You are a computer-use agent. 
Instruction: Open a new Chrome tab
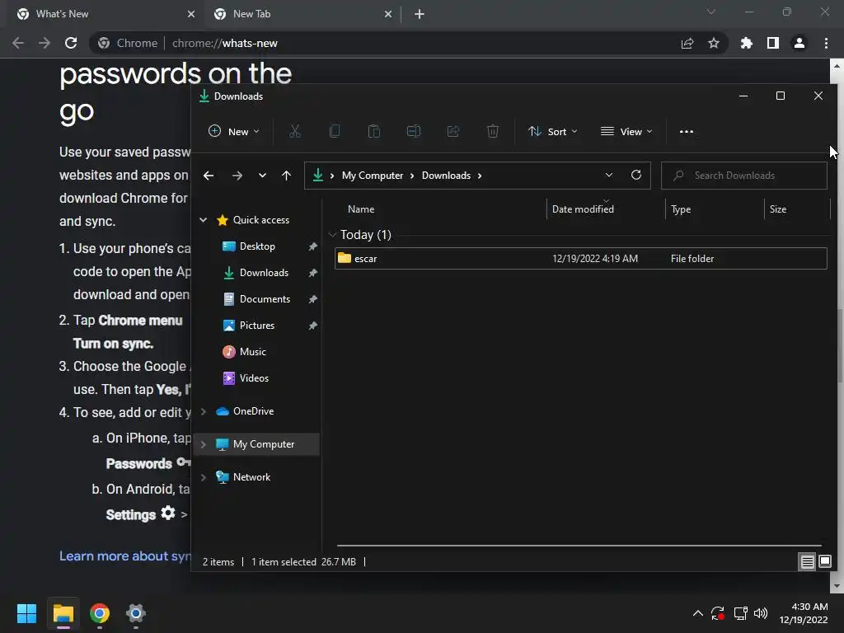pos(420,14)
